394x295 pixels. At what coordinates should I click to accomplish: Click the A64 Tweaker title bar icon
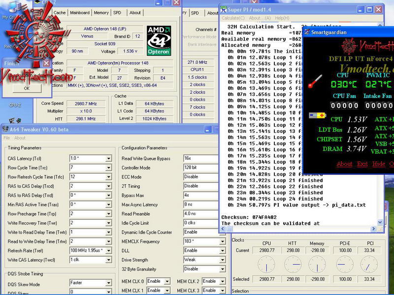point(5,129)
